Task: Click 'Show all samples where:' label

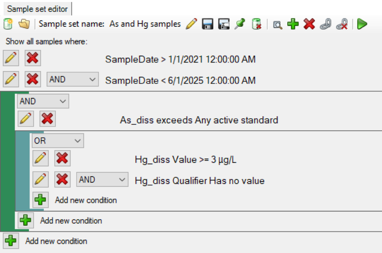Action: [47, 41]
